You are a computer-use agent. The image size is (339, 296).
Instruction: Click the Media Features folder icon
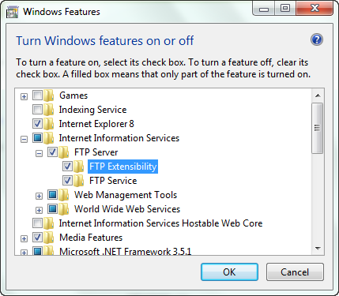click(x=49, y=238)
